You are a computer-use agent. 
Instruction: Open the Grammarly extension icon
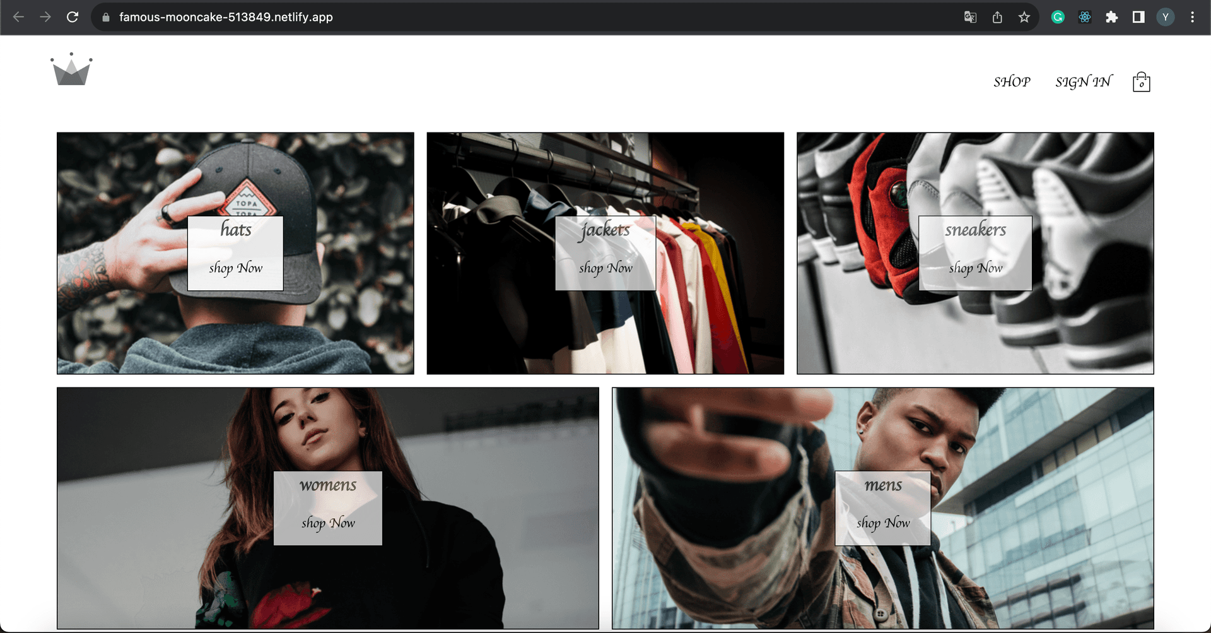point(1058,17)
